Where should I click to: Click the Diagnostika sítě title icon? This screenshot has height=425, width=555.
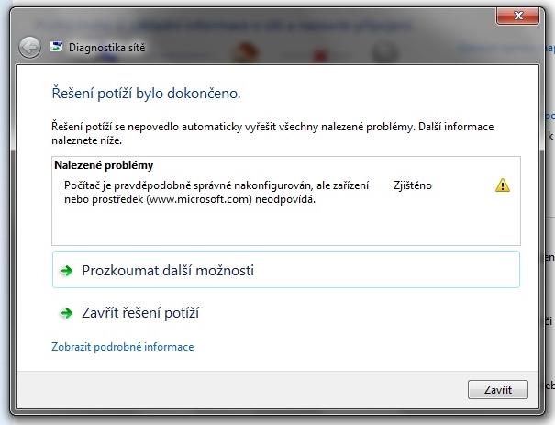tap(56, 47)
